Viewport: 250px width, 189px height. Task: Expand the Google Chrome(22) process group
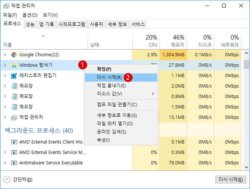tap(5, 55)
